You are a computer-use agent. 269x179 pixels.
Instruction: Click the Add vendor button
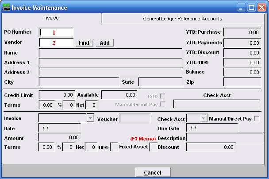pos(105,43)
